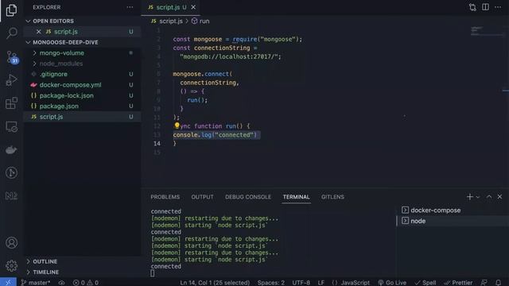Close the bottom panel
The height and width of the screenshot is (286, 509).
click(x=499, y=197)
